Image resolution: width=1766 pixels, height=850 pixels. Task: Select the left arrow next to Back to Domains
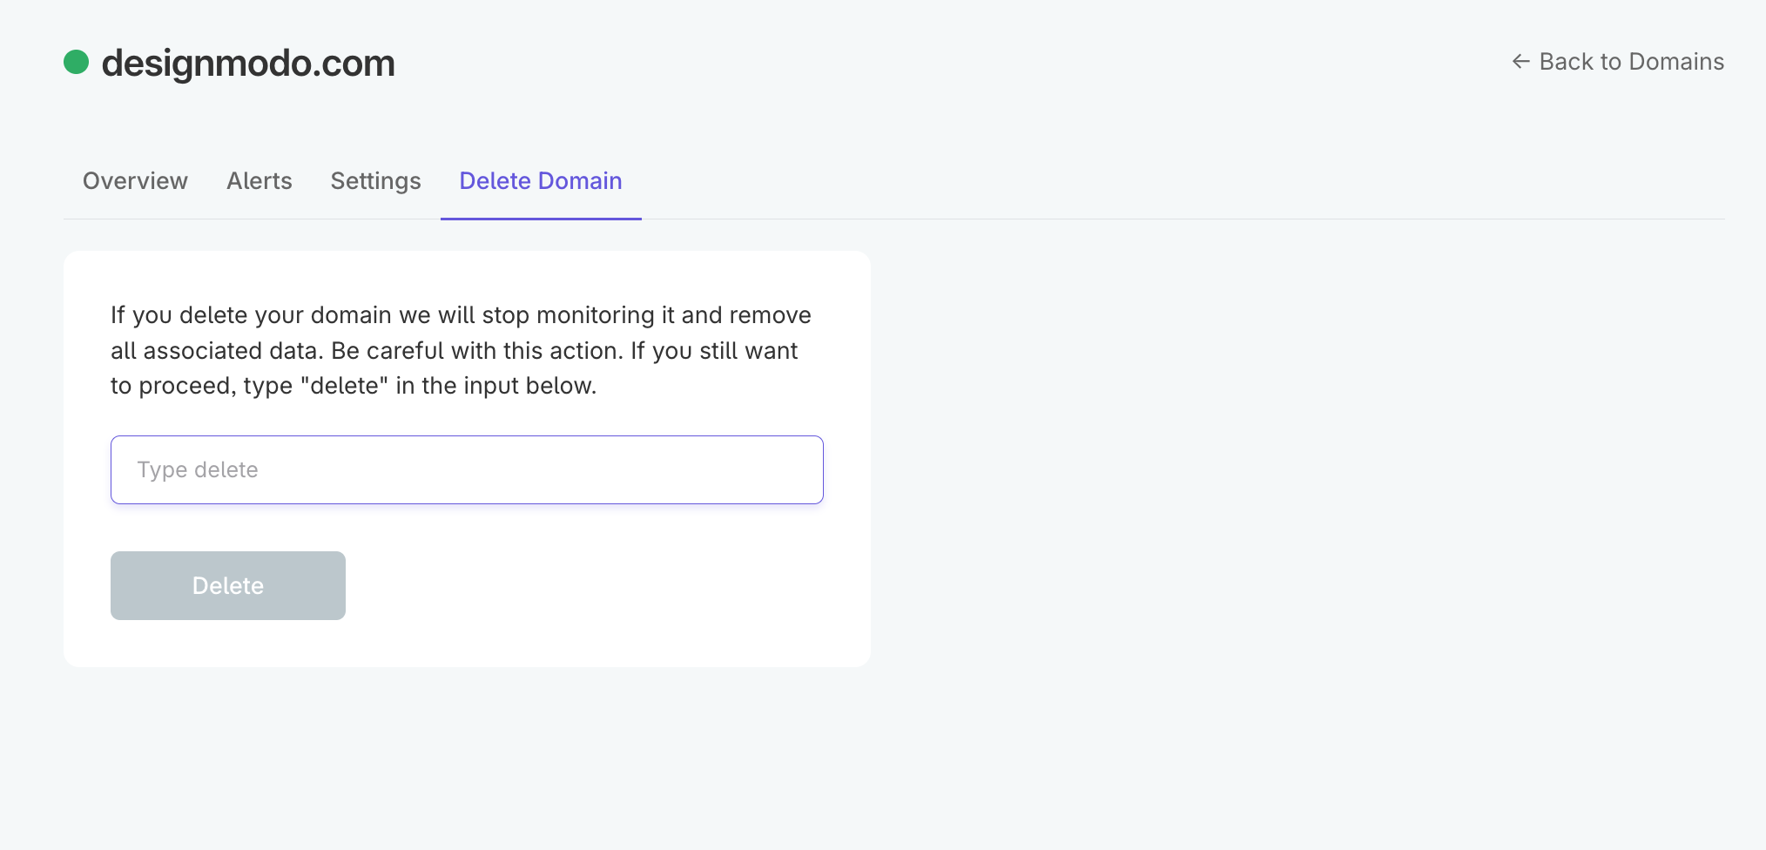click(1520, 61)
